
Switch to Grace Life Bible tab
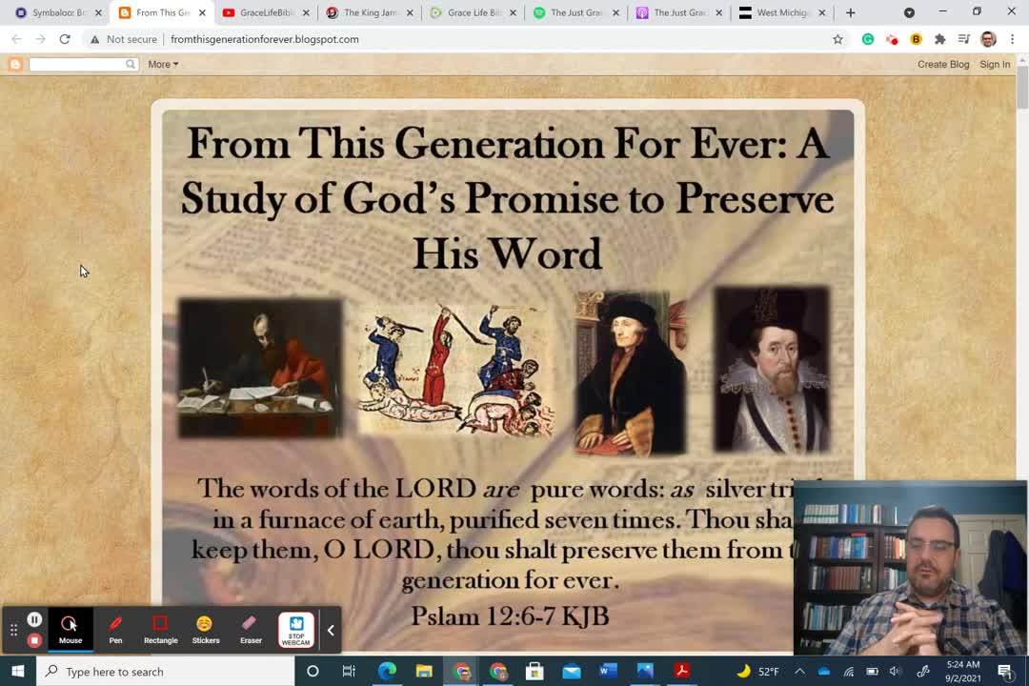[473, 12]
